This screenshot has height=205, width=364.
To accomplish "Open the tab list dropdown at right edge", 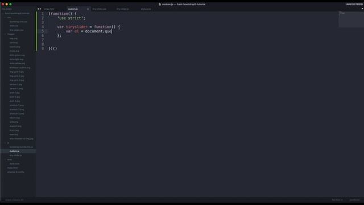I will (x=362, y=9).
